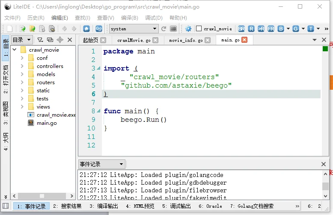Click the G go get icon
Image resolution: width=333 pixels, height=215 pixels.
tap(296, 29)
